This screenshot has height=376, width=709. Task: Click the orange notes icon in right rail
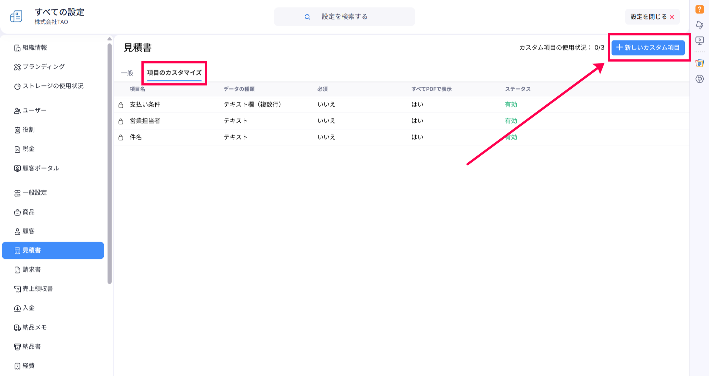699,63
